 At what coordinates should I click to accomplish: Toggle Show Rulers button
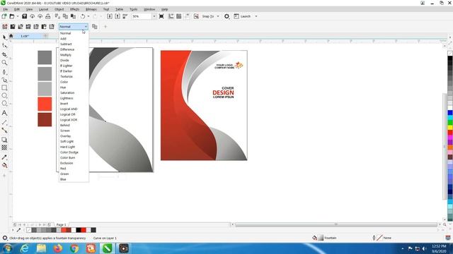pyautogui.click(x=171, y=16)
